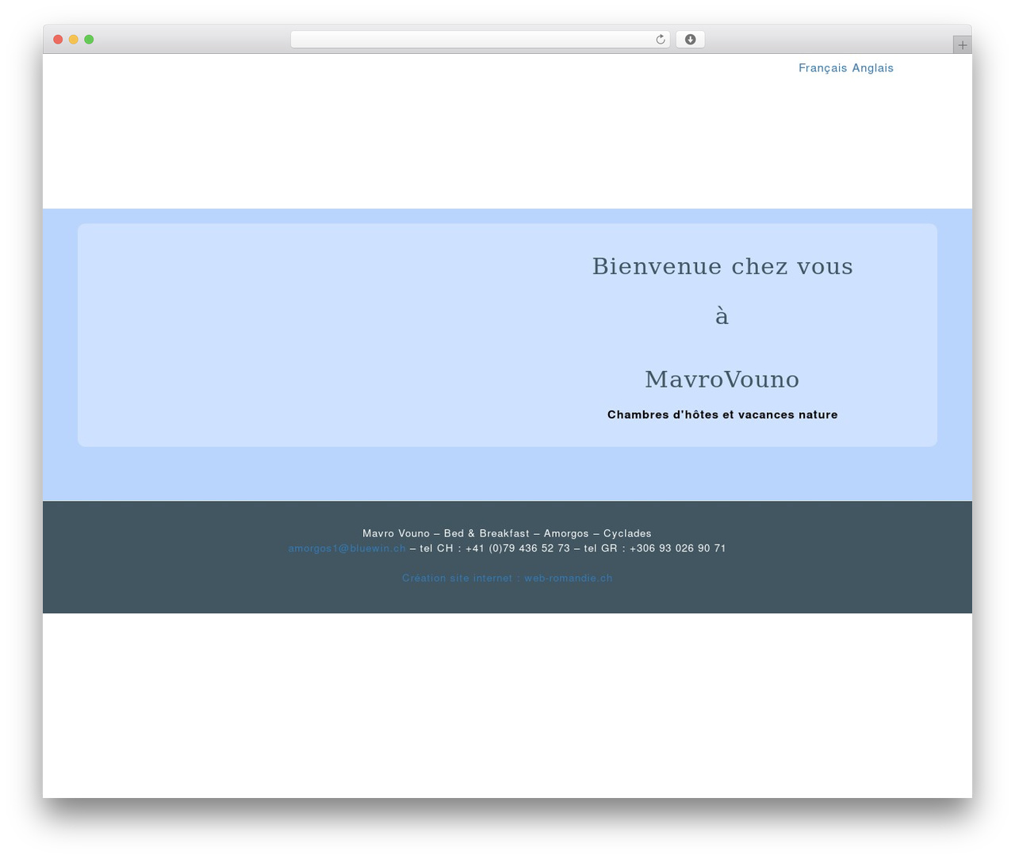Select the 'Bienvenue chez vous' heading
Viewport: 1015px width, 859px height.
pyautogui.click(x=722, y=266)
